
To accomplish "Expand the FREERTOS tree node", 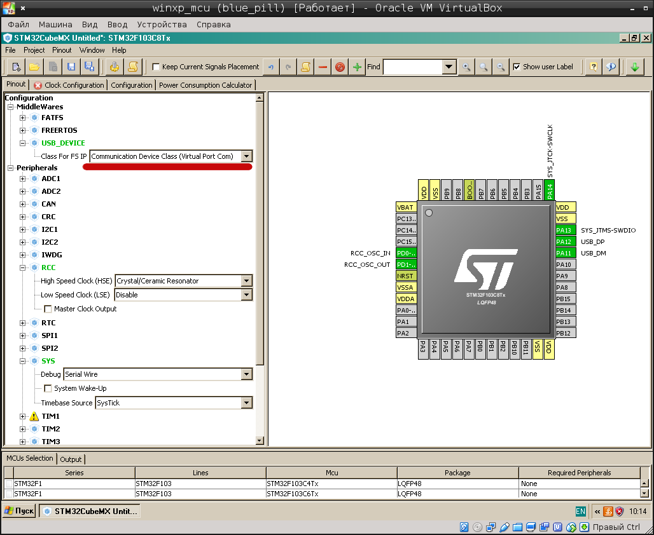I will pos(23,130).
